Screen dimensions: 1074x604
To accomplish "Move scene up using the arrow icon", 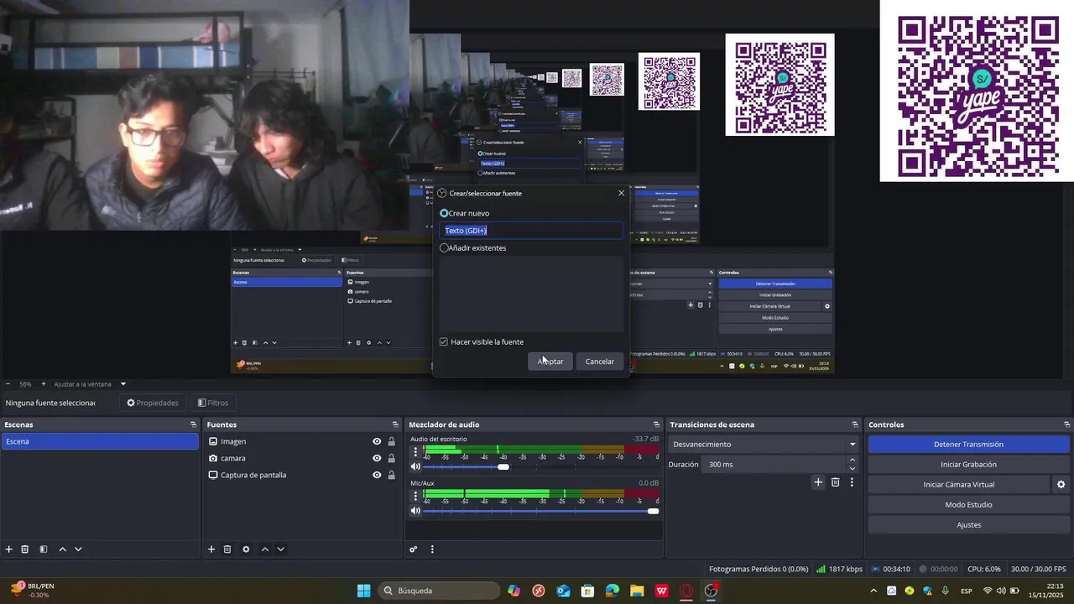I will pos(62,549).
